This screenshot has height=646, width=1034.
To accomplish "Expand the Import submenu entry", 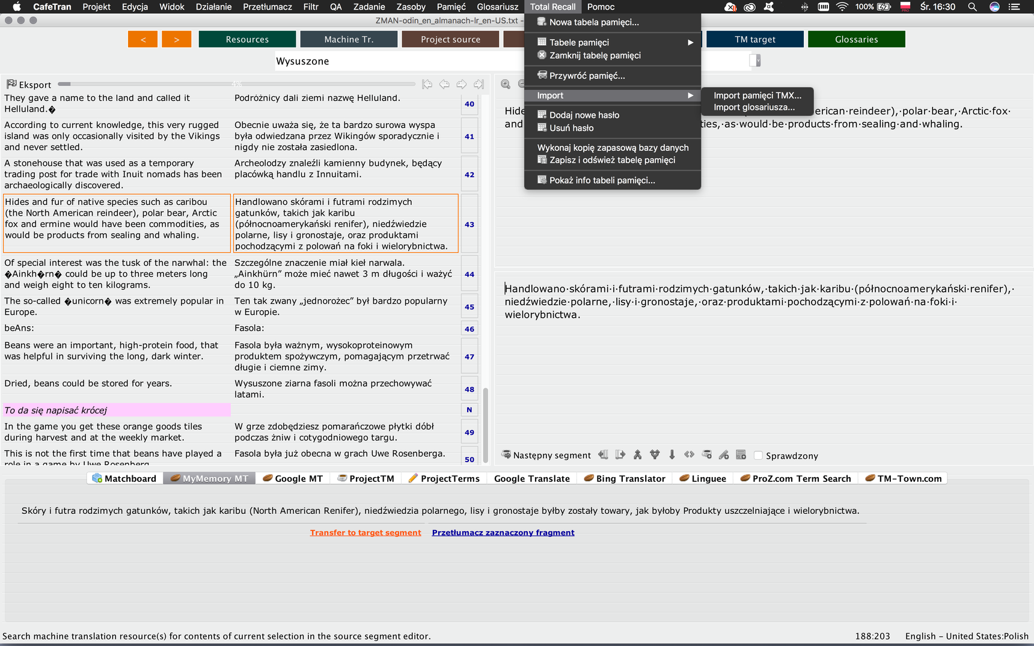I will pos(613,96).
